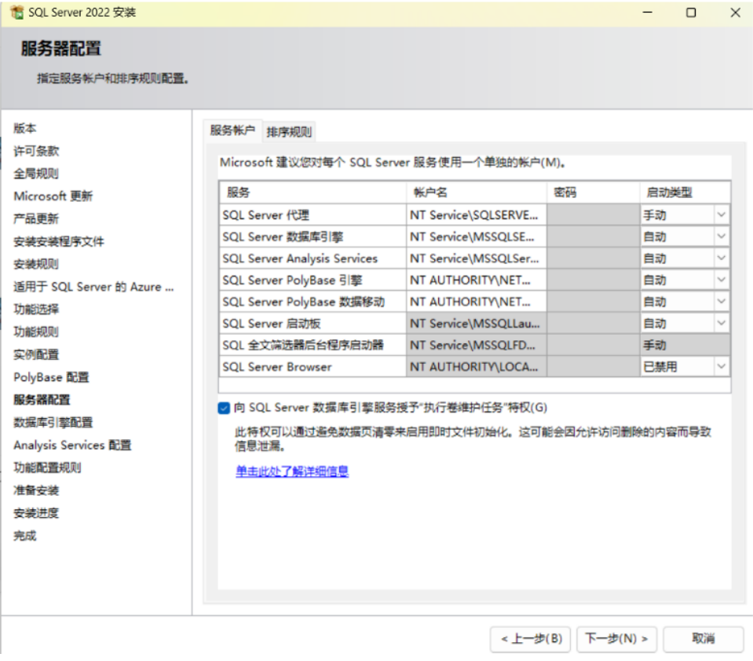Select the SQL 全文筛选器后台程序启动器 cell
The image size is (753, 661).
(313, 345)
